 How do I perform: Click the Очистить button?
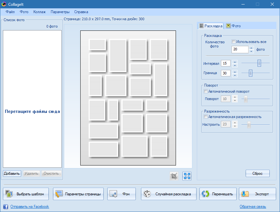51,174
